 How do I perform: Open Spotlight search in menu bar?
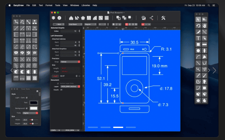[209, 5]
